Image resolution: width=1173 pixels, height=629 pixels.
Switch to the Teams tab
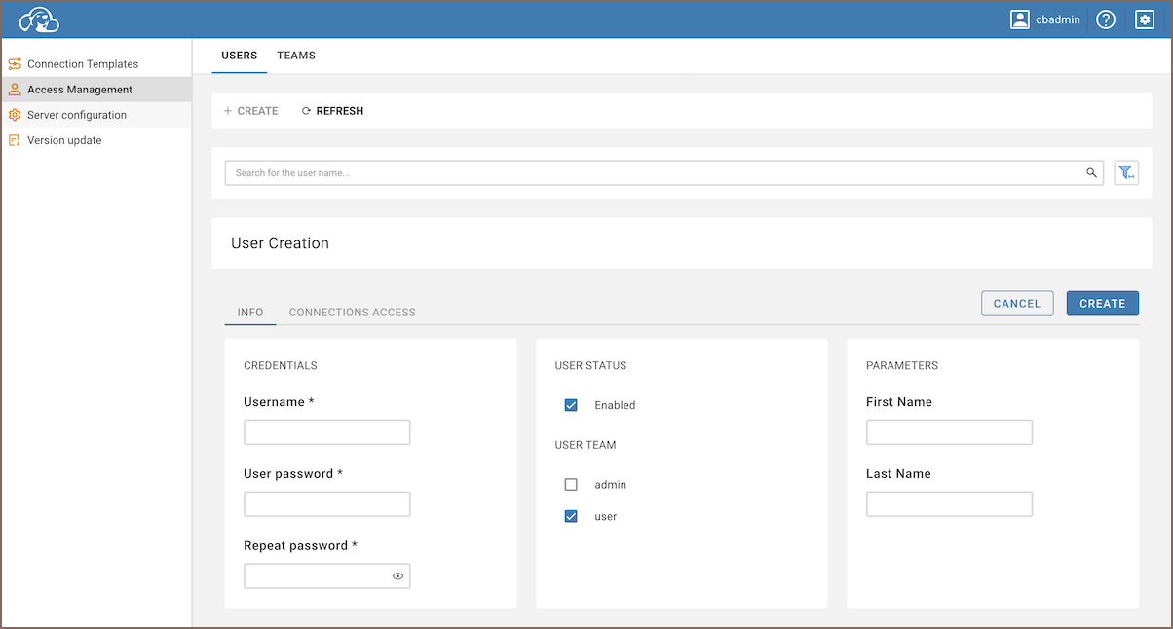(x=296, y=55)
